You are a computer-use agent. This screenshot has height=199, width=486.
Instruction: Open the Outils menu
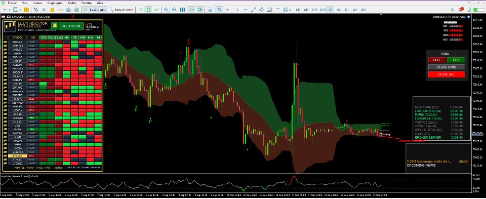[x=72, y=3]
